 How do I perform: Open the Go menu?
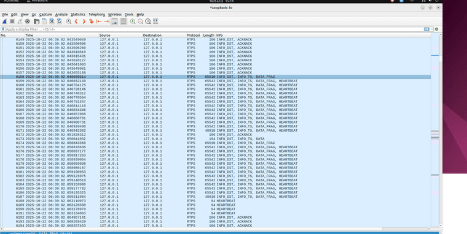pyautogui.click(x=34, y=14)
